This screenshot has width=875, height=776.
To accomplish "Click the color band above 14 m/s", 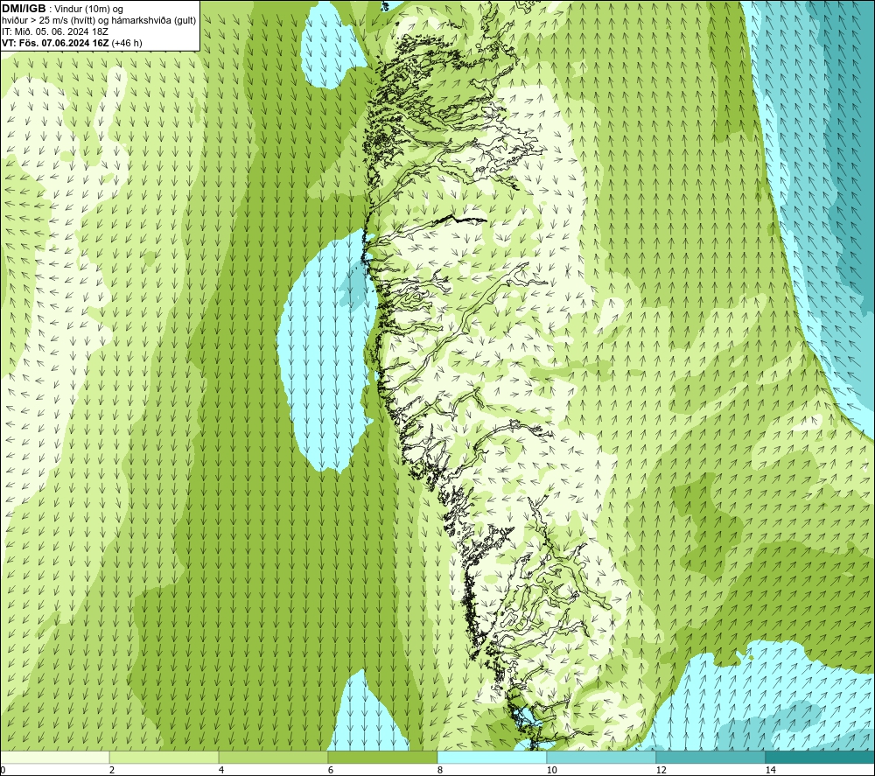I will pos(820,757).
